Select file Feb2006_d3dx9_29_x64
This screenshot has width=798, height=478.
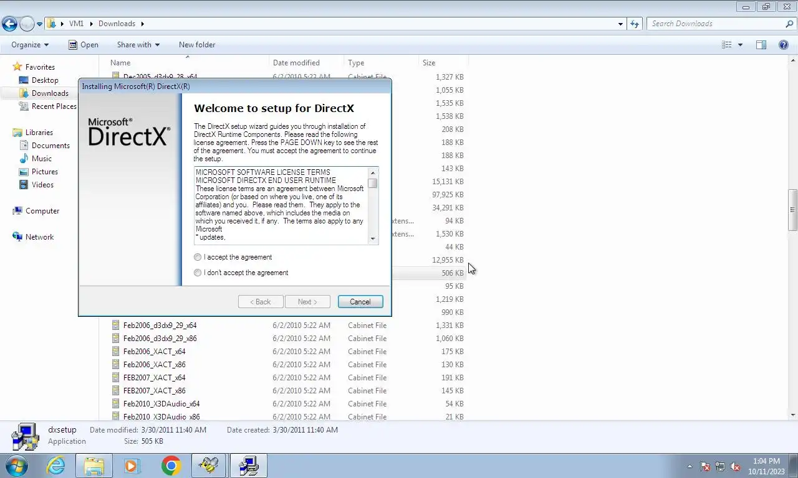pyautogui.click(x=160, y=326)
